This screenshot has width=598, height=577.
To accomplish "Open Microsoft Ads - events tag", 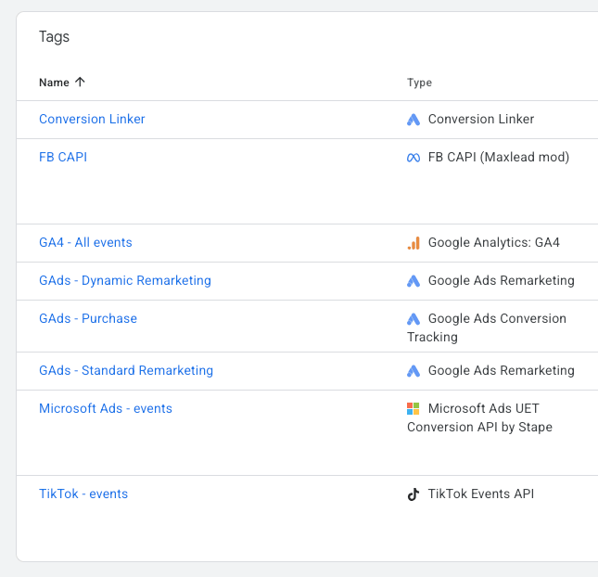I will (x=106, y=409).
